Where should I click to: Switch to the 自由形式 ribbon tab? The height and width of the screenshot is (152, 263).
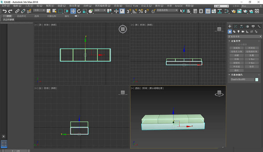pyautogui.click(x=22, y=16)
